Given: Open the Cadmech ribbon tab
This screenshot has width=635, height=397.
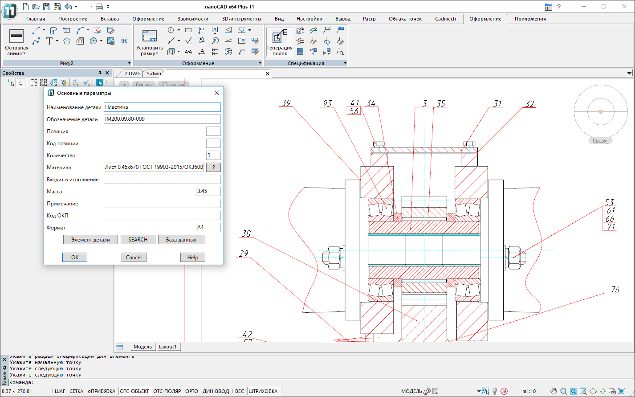Looking at the screenshot, I should (445, 19).
